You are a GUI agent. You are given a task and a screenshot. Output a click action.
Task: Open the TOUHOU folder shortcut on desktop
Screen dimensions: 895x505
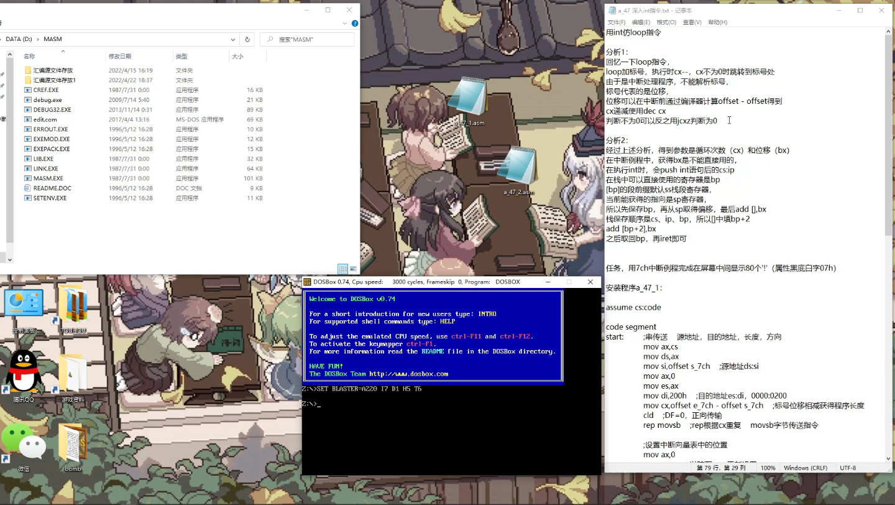click(73, 309)
